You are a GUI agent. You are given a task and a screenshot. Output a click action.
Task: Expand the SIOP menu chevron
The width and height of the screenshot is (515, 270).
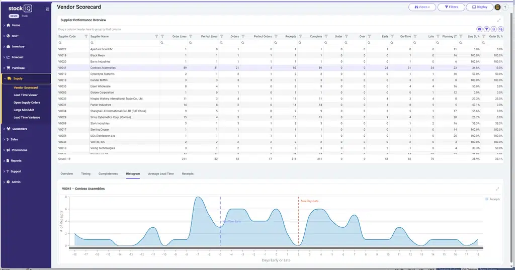(x=4, y=36)
